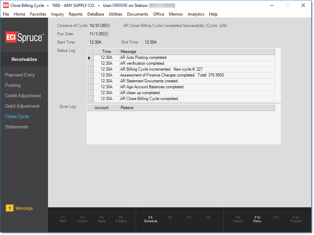Click the ECI Spruce logo in sidebar
This screenshot has height=235, width=314.
point(25,37)
